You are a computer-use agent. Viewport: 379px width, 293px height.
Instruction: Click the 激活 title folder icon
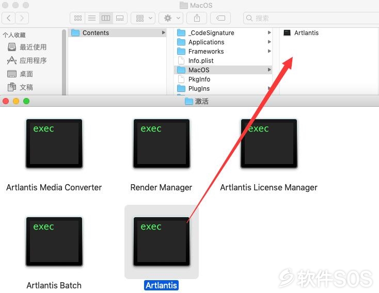coord(189,101)
